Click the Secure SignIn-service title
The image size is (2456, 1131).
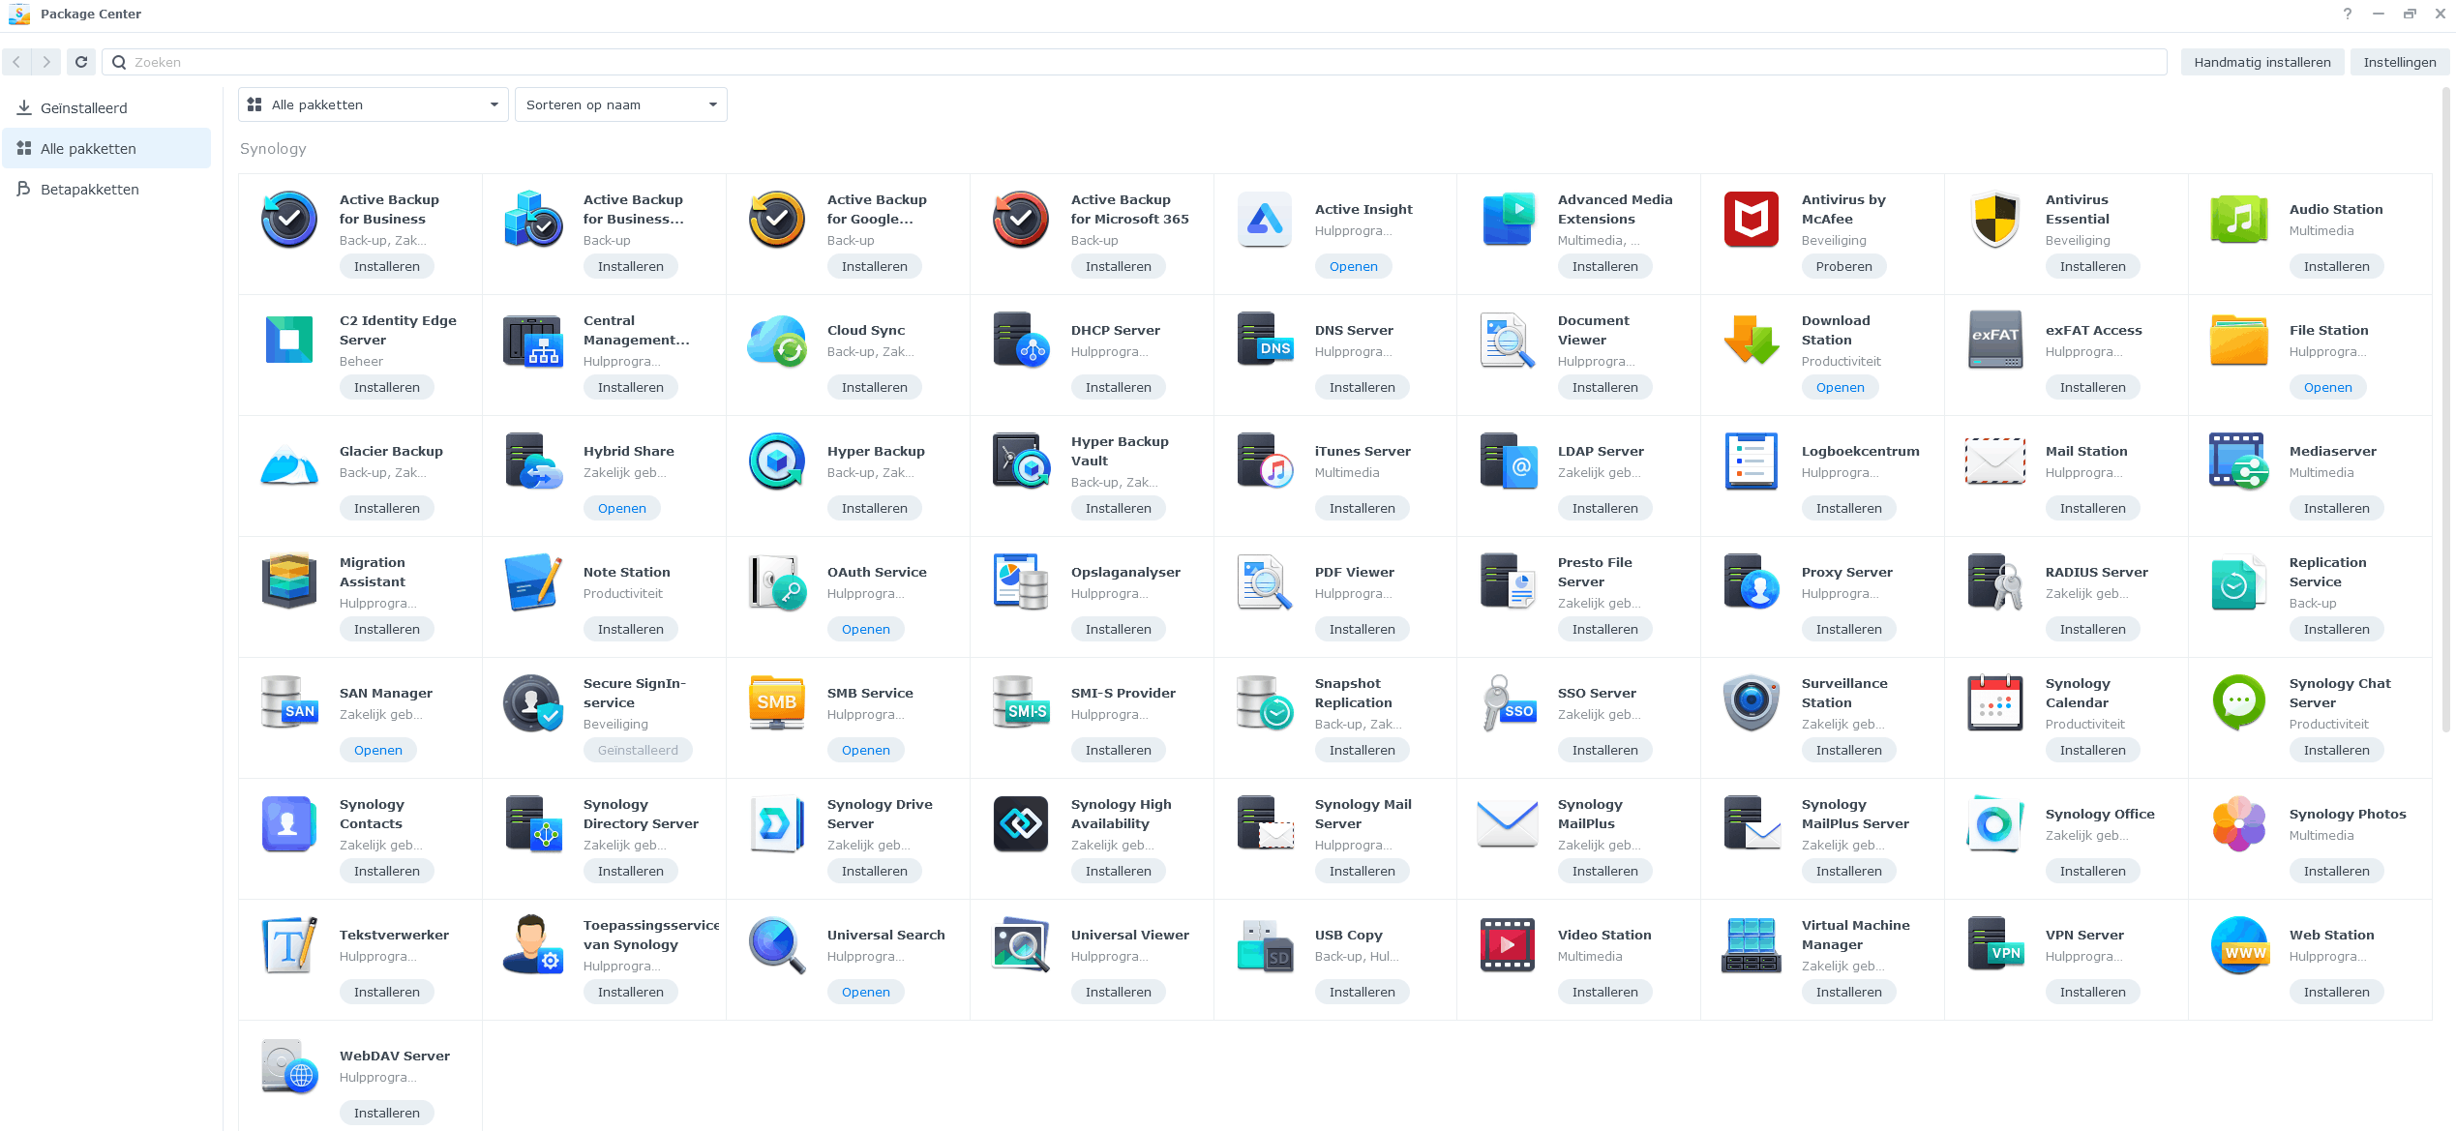point(634,693)
